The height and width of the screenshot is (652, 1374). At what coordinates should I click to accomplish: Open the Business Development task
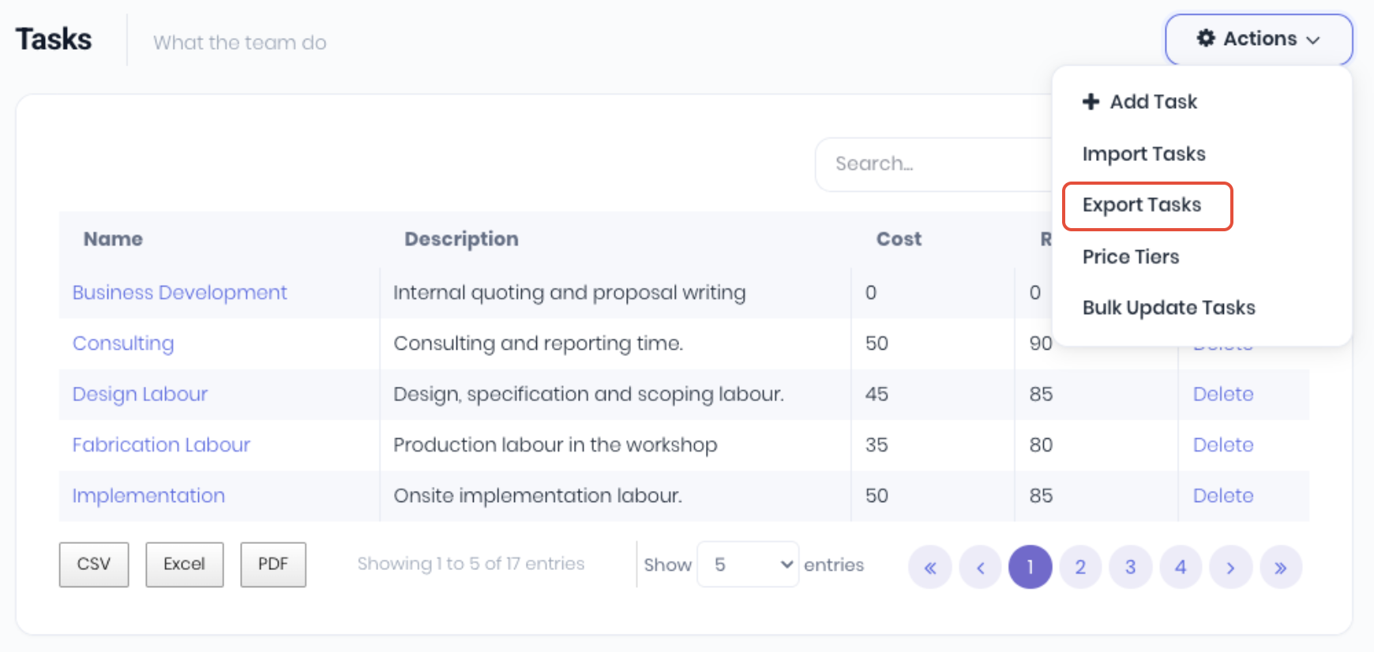click(180, 293)
